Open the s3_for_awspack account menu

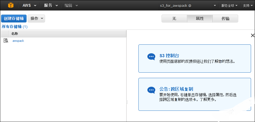click(188, 5)
